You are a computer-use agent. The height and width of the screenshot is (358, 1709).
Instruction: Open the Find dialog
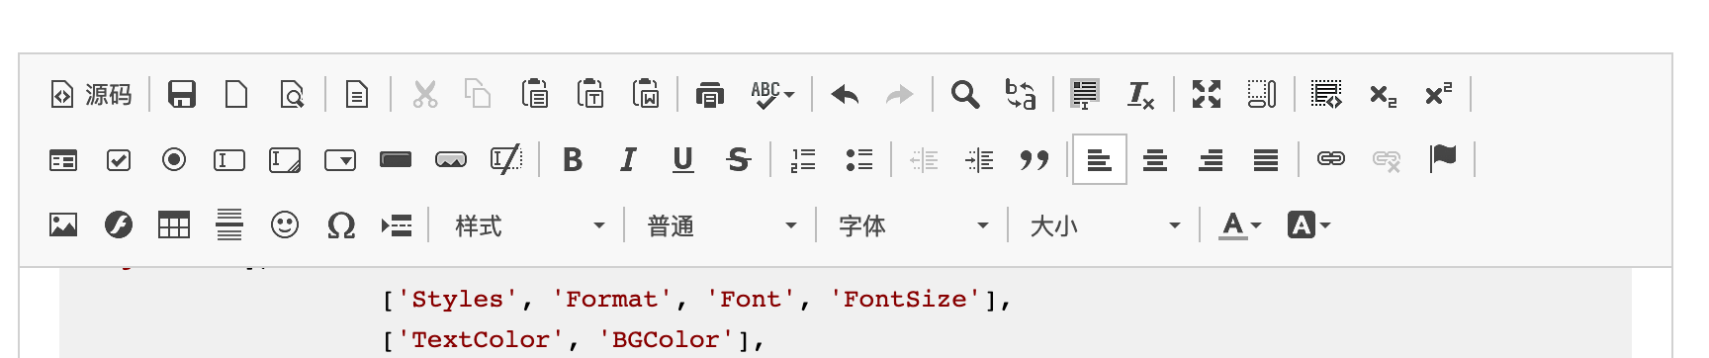coord(965,95)
